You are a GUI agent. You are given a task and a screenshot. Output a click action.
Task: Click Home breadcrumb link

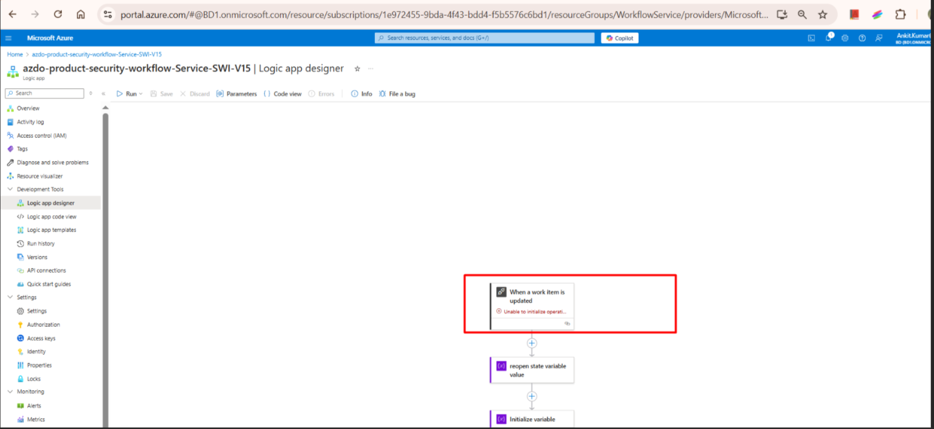[15, 54]
